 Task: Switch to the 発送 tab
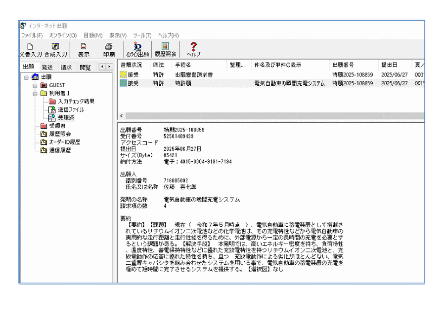(x=47, y=67)
